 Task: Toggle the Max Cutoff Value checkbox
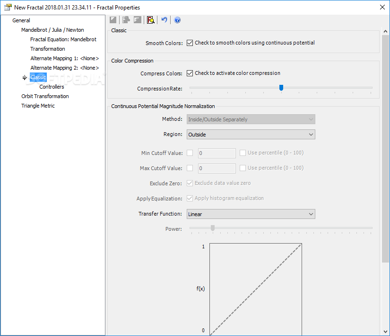(x=190, y=168)
